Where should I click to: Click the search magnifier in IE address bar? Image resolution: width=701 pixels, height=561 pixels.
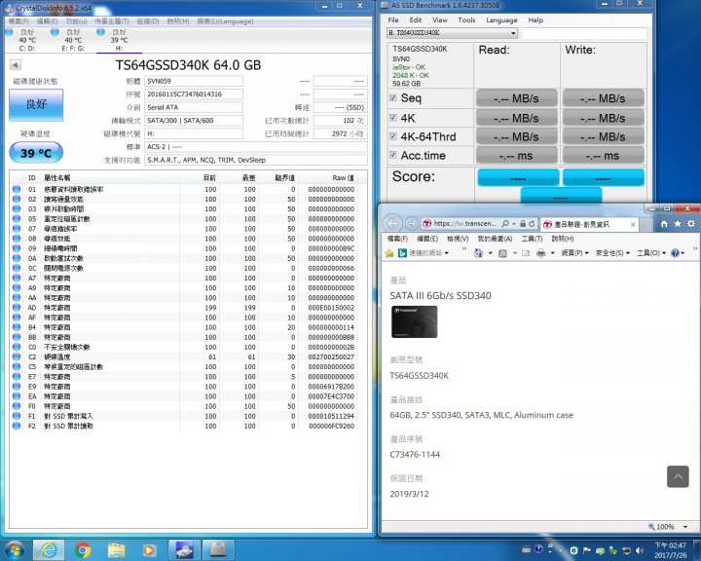(505, 223)
